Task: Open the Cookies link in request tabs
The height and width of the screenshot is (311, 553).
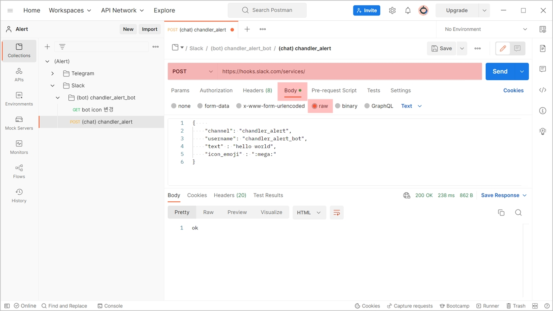Action: 513,90
